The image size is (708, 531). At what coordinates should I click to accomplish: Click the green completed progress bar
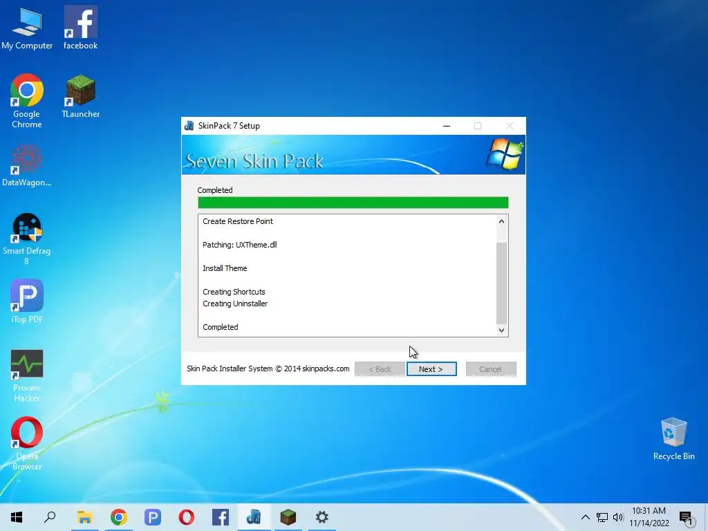(x=353, y=203)
